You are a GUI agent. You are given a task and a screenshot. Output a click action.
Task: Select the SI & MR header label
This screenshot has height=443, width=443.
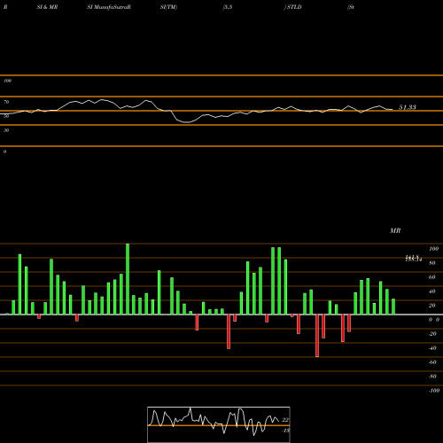[x=47, y=7]
